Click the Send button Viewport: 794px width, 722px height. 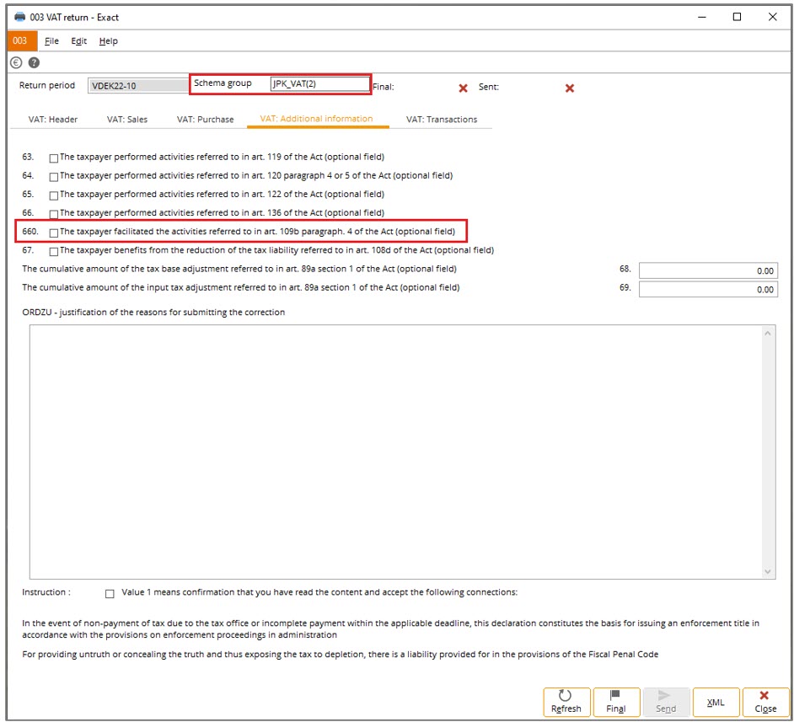(666, 703)
